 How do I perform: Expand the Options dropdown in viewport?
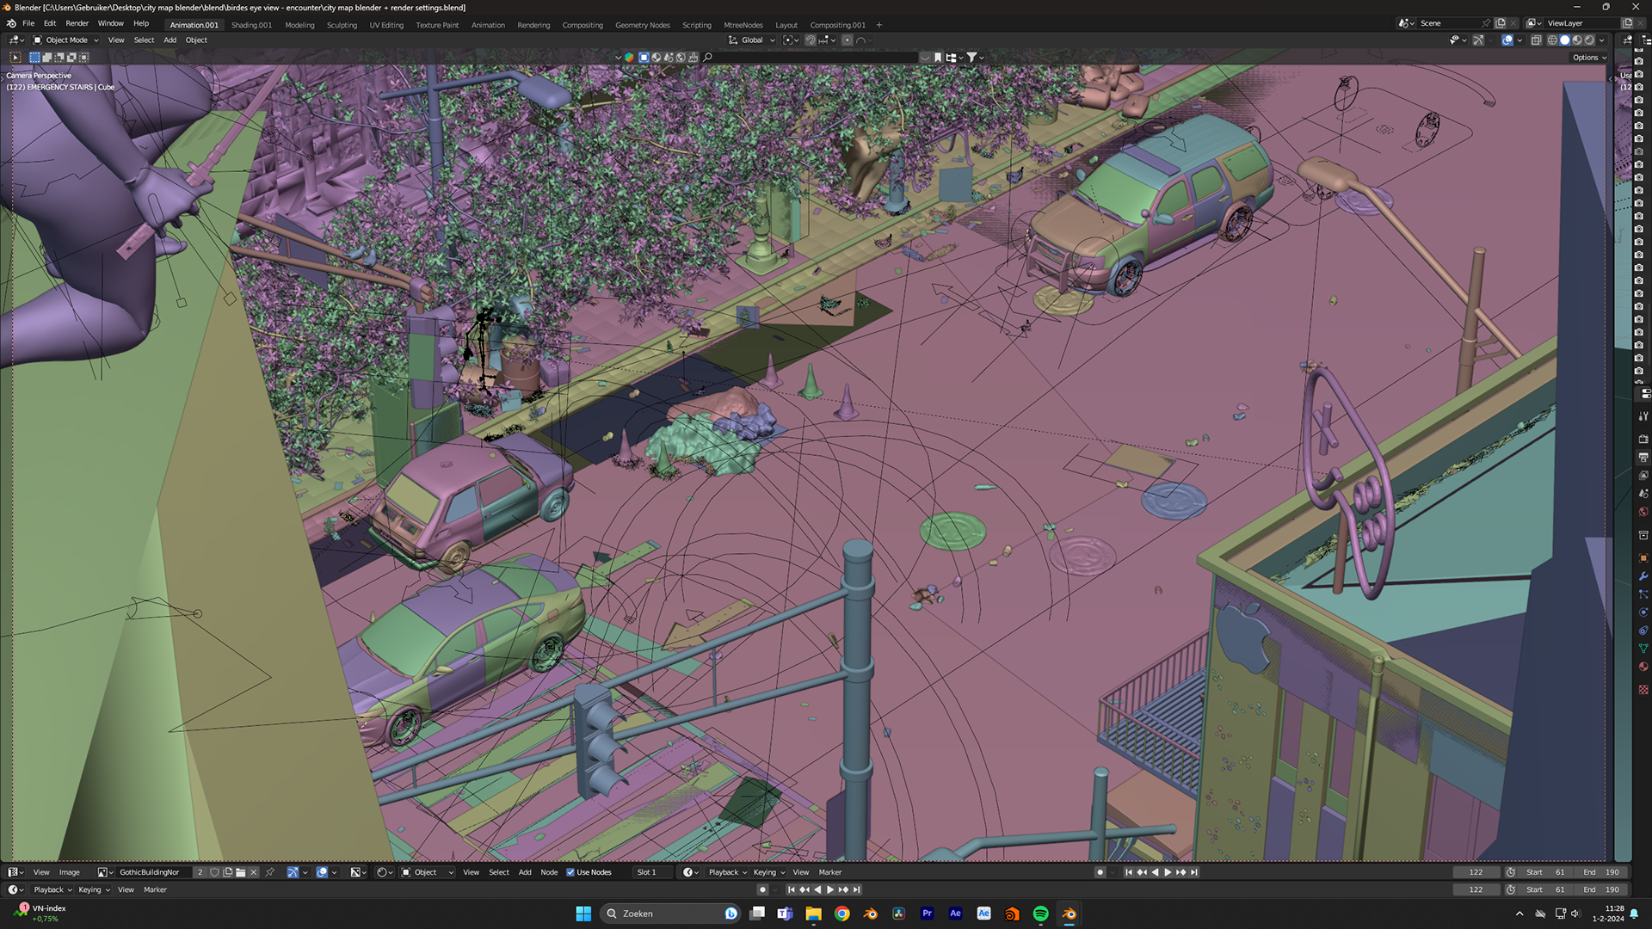tap(1589, 58)
